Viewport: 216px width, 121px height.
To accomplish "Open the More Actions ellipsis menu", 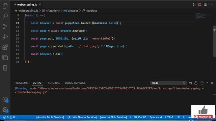I will pyautogui.click(x=211, y=4).
